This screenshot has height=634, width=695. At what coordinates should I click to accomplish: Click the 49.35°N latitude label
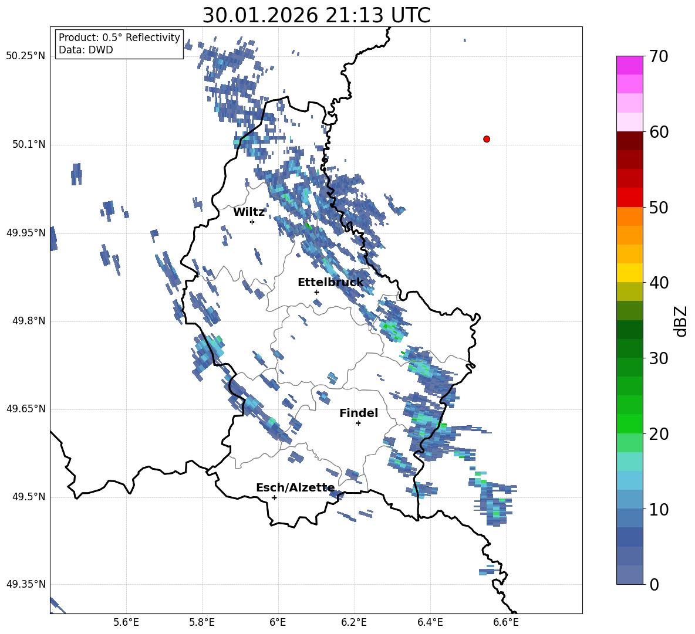coord(26,584)
